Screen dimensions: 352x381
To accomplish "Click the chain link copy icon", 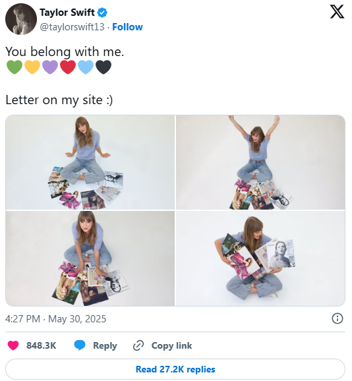I will tap(138, 345).
